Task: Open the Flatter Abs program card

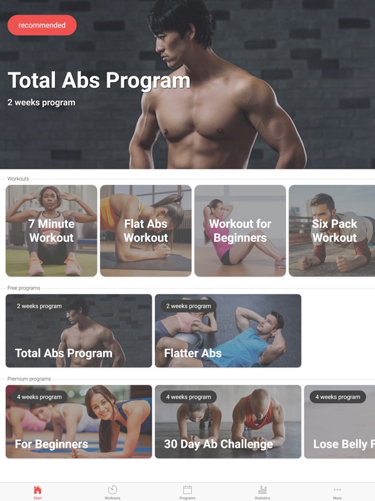Action: point(228,330)
